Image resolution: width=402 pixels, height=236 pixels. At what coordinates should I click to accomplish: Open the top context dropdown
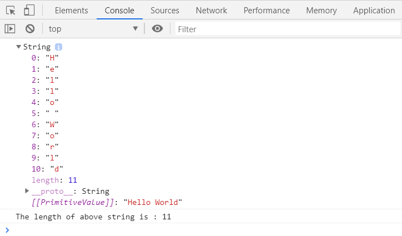pyautogui.click(x=93, y=29)
